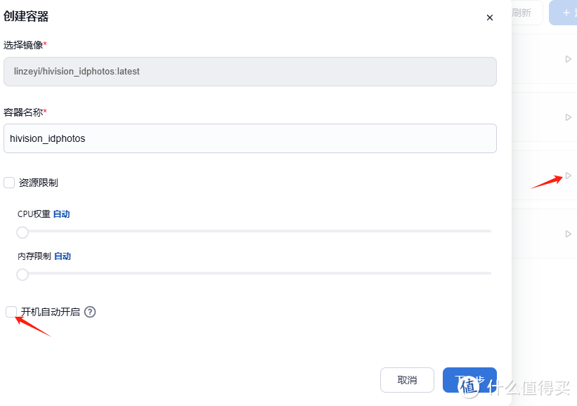Open help tooltip beside 开机自动开启
Image resolution: width=577 pixels, height=406 pixels.
coord(89,311)
